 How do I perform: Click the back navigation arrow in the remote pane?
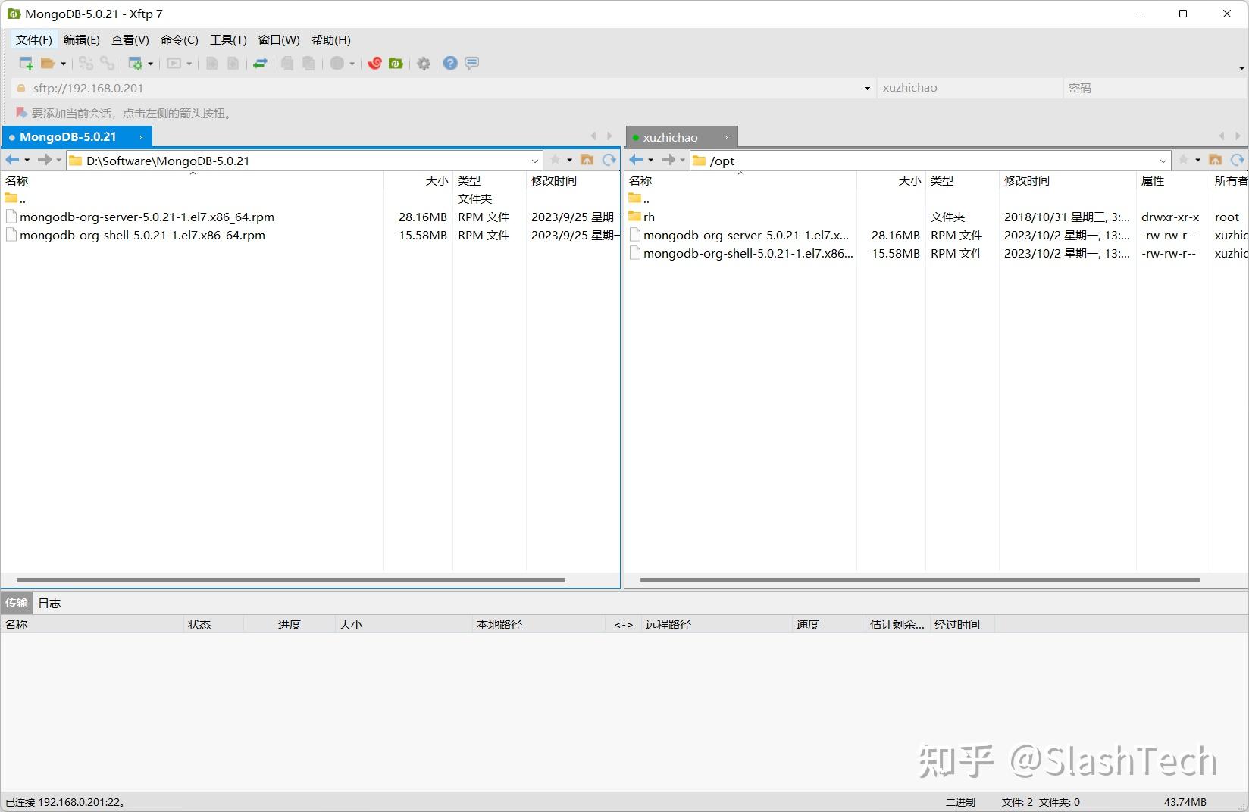pyautogui.click(x=637, y=160)
